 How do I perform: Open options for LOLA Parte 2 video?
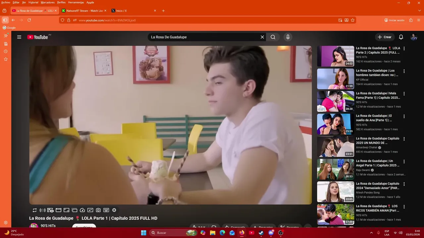(404, 49)
